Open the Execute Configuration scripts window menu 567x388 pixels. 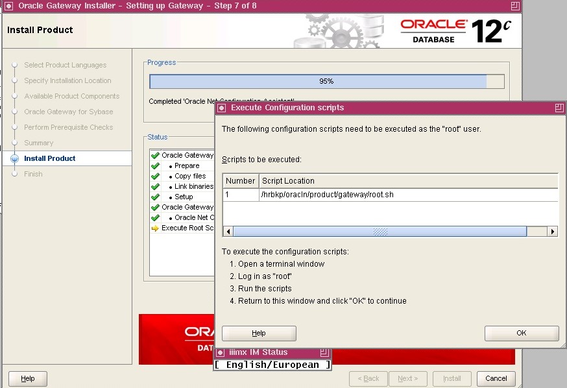point(224,107)
